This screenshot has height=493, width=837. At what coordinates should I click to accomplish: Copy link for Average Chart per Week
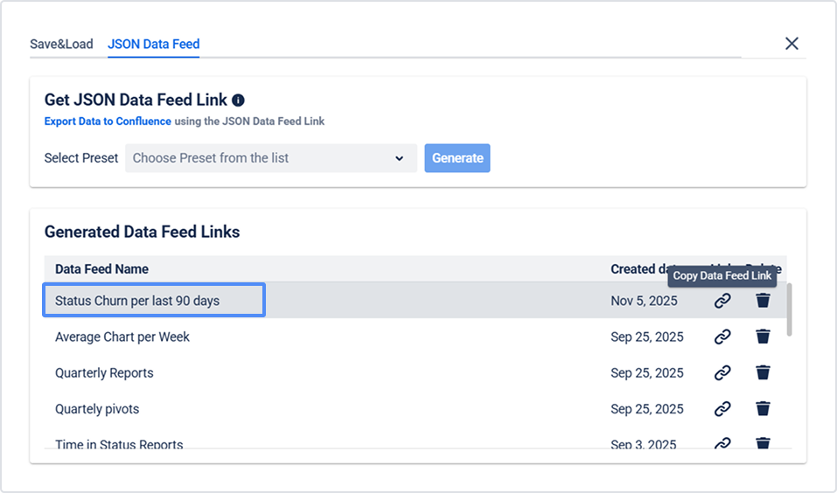point(722,337)
